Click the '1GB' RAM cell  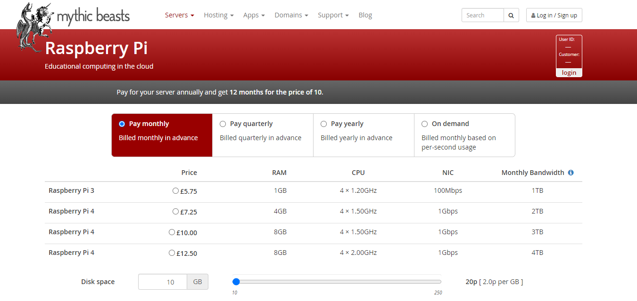click(280, 190)
